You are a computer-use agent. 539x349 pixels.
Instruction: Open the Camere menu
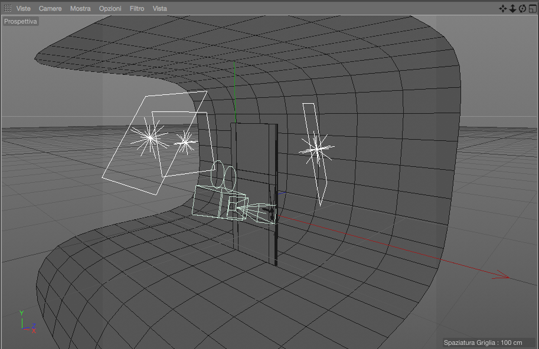[50, 9]
